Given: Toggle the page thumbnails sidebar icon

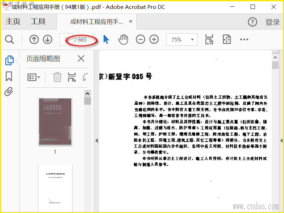Looking at the screenshot, I should coord(10,60).
